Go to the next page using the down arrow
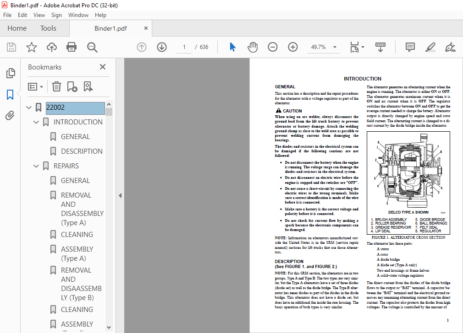This screenshot has width=463, height=333. coord(162,47)
